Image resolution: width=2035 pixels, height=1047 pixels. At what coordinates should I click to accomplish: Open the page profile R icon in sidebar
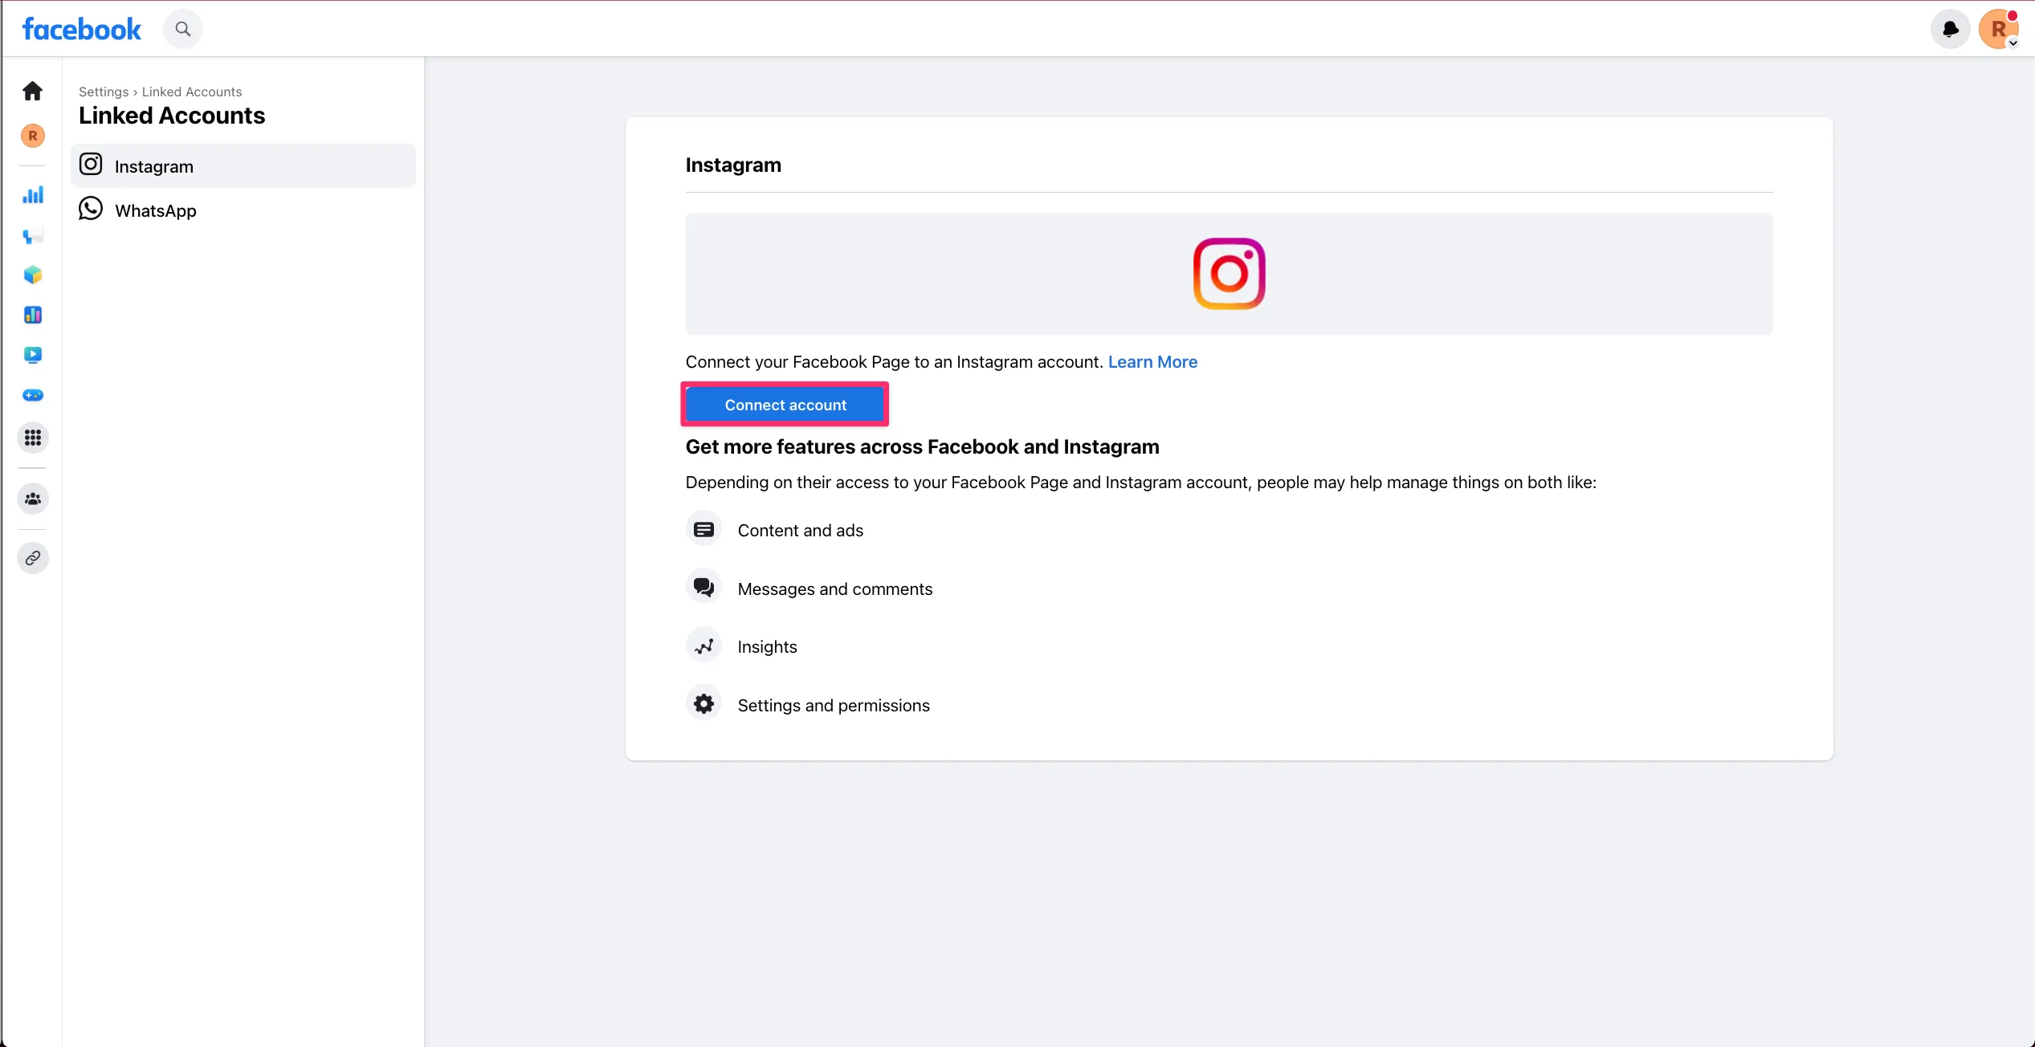(32, 136)
